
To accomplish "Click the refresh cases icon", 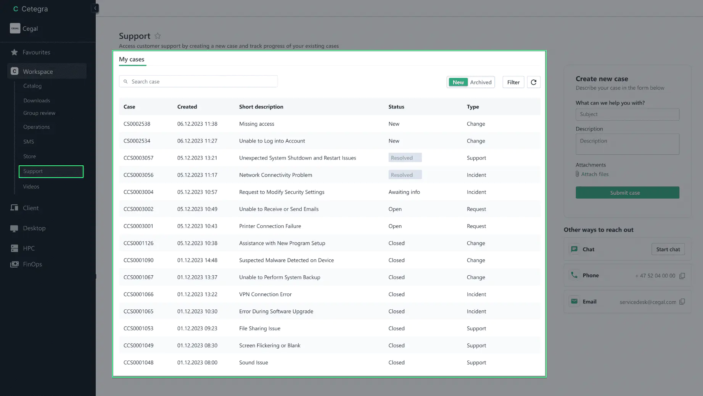I will 533,82.
